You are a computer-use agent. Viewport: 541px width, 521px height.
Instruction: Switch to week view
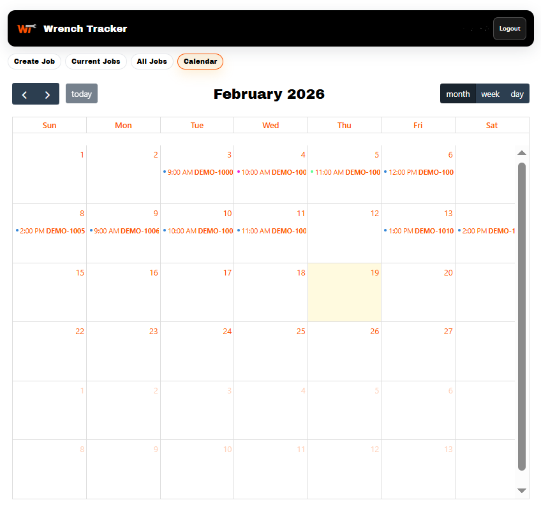pos(490,93)
